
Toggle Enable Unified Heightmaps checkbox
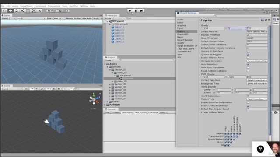(x=248, y=106)
